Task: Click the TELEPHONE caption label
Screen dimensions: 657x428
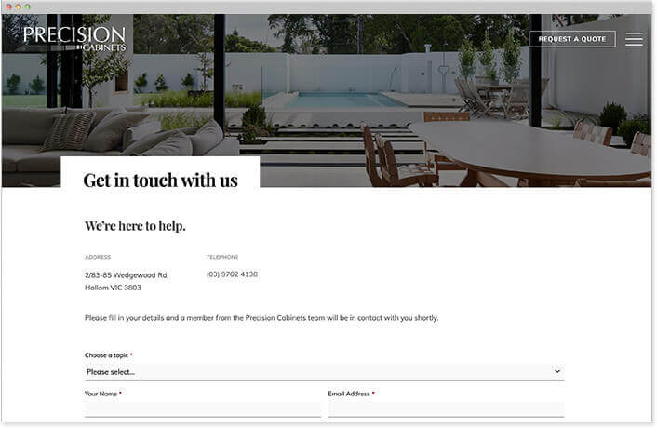Action: [222, 257]
